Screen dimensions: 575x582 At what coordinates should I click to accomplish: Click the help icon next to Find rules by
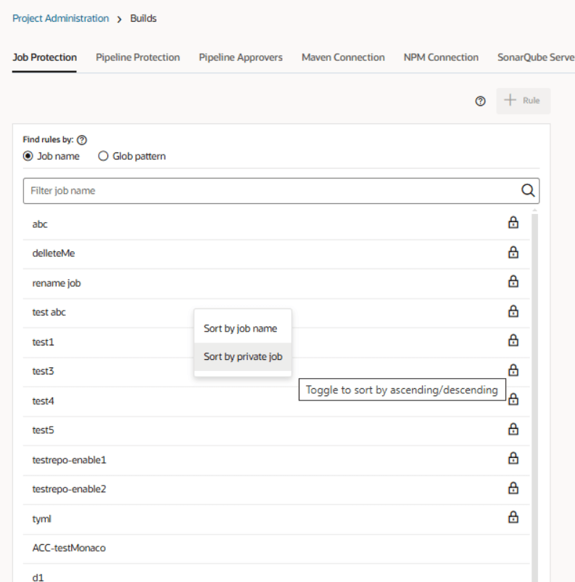(83, 139)
